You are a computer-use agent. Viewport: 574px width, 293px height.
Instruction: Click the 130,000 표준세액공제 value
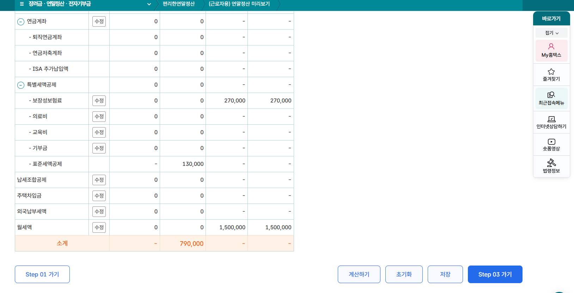(193, 164)
